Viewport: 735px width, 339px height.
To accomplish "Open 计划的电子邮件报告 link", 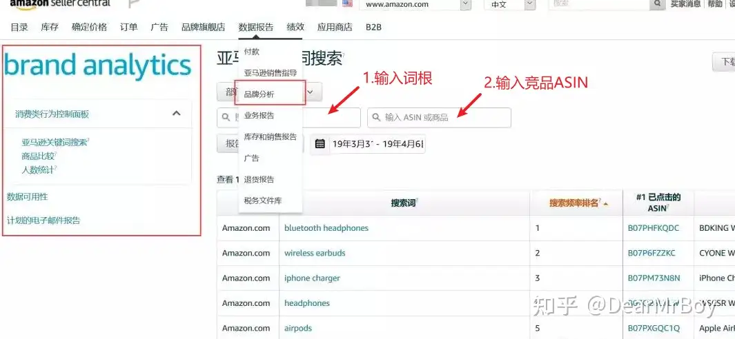I will click(43, 220).
